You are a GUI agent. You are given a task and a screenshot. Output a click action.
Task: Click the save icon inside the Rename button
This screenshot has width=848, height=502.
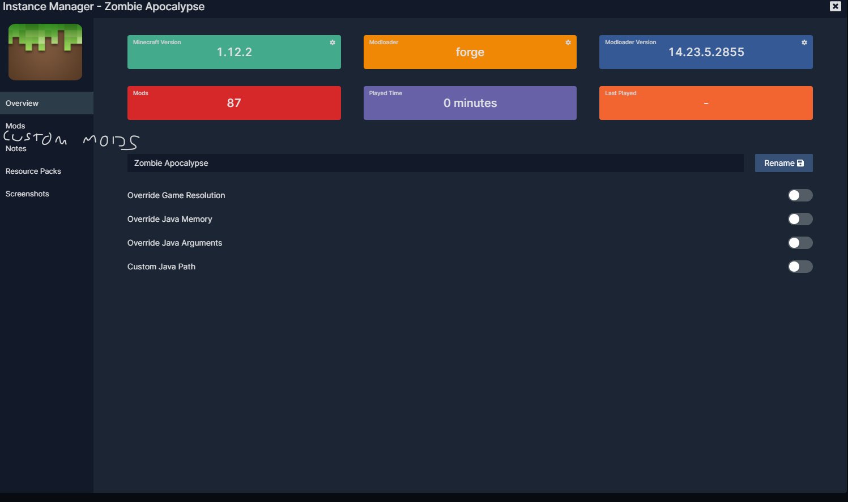(801, 162)
